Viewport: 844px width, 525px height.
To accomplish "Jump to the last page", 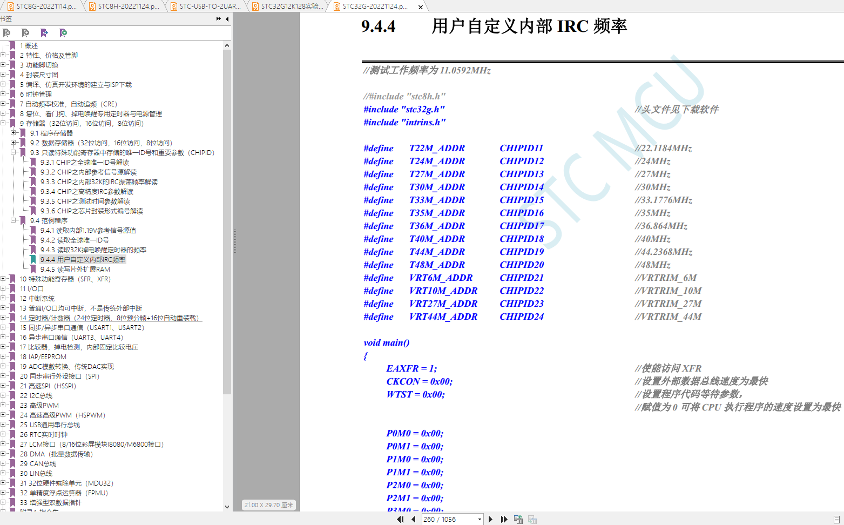I will (x=504, y=519).
